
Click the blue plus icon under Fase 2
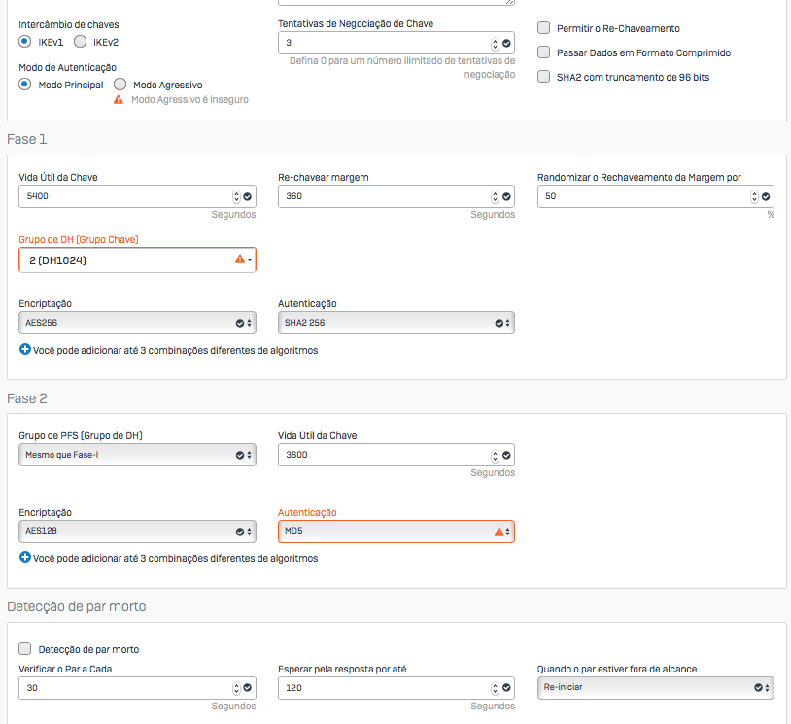25,558
